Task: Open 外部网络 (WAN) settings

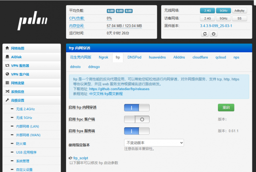Action: (x=28, y=135)
